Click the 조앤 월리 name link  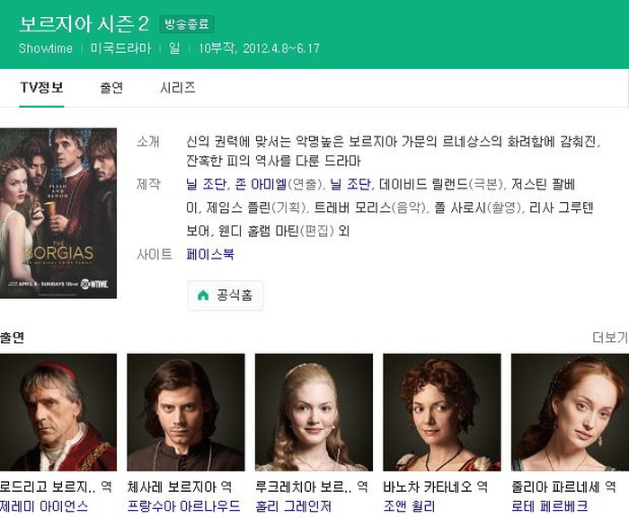409,506
